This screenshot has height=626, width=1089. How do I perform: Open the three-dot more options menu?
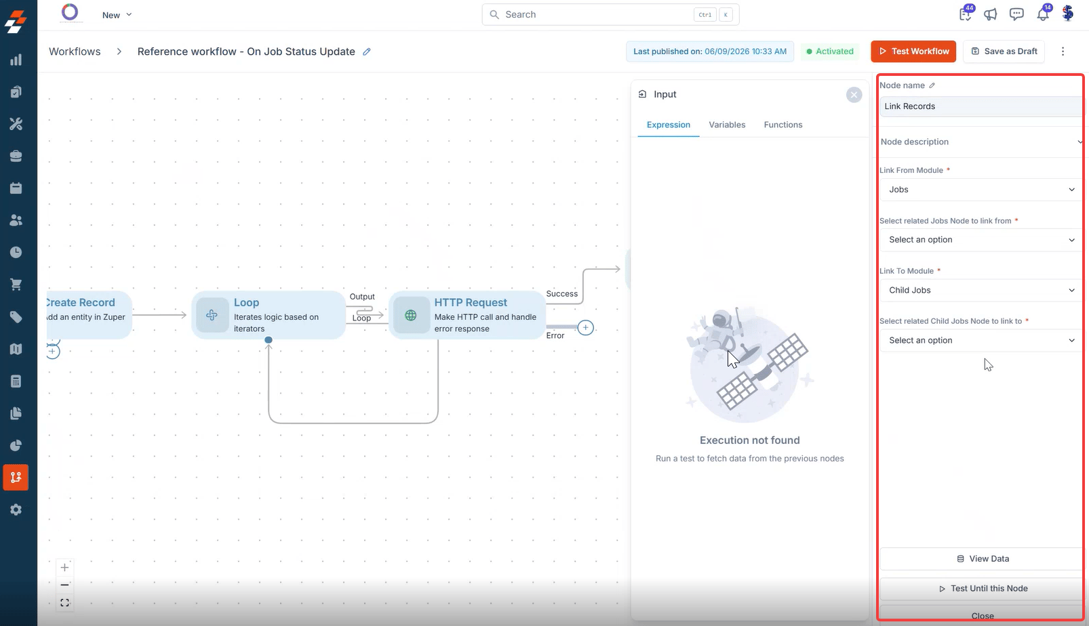1063,51
